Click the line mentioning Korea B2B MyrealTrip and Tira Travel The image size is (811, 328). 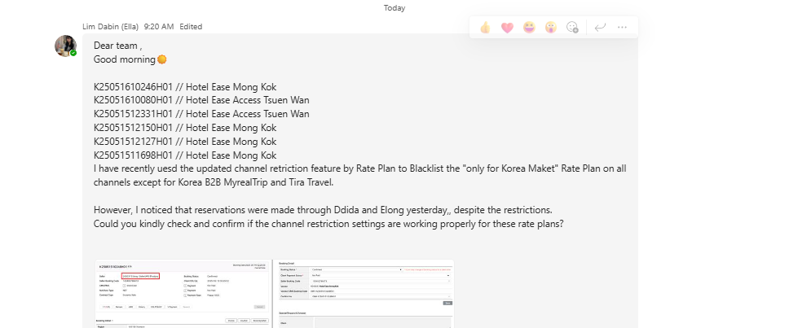214,182
